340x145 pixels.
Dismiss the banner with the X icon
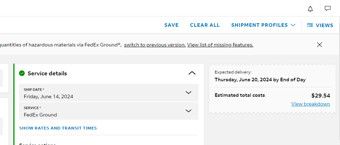click(x=320, y=45)
